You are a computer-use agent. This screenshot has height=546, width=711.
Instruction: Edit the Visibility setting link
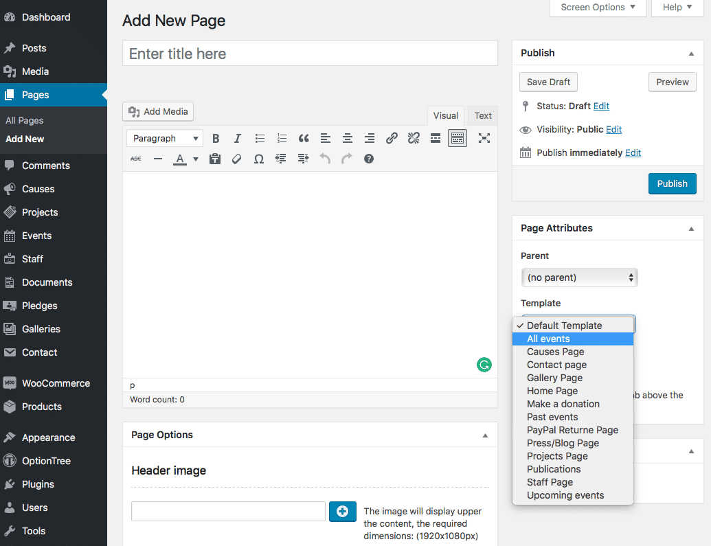613,130
